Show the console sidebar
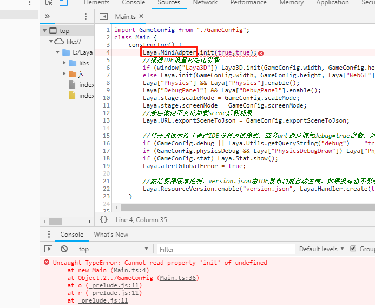Viewport: 375px width, 308px height. 49,249
